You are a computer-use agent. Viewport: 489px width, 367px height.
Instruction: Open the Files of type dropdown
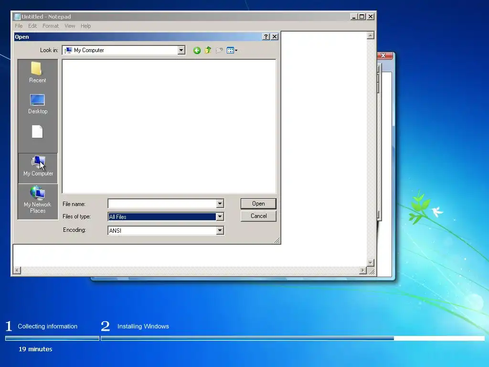coord(220,216)
